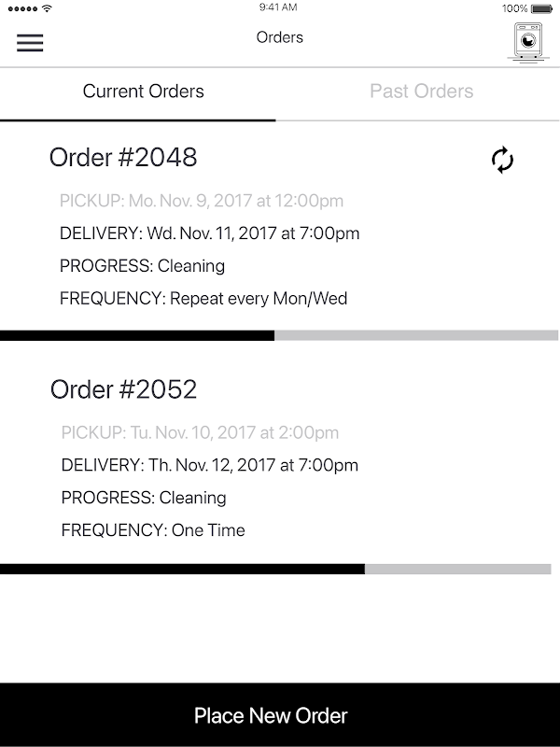Tap the 'One Time' frequency line
Screen dimensions: 560x747
(x=153, y=530)
